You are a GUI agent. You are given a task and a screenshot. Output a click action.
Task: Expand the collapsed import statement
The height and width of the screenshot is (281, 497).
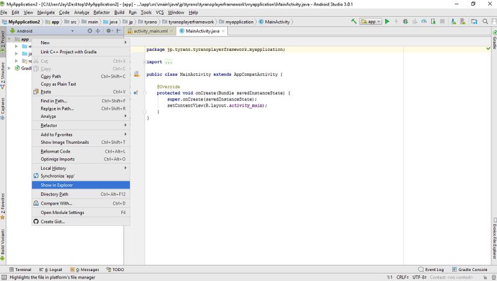click(145, 61)
